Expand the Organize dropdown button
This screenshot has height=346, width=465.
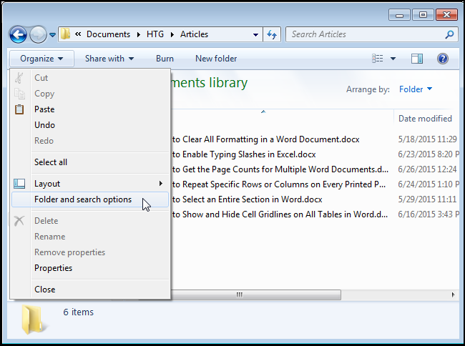[41, 59]
